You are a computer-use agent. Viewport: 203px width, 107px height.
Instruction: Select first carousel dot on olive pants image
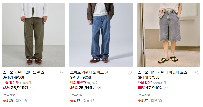28,59
